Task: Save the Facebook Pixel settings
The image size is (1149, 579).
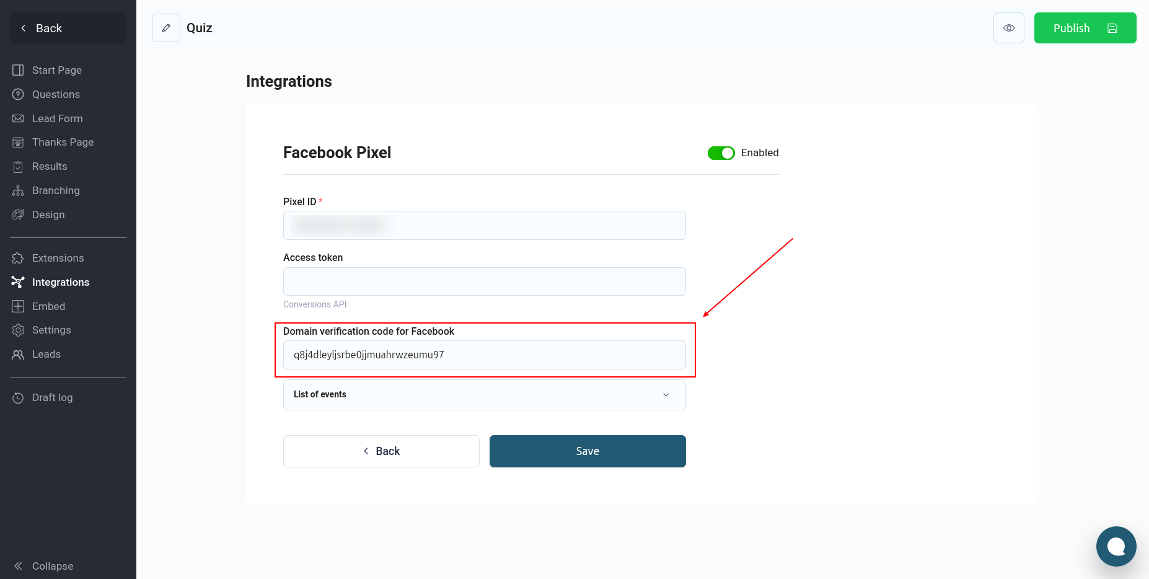Action: [588, 451]
